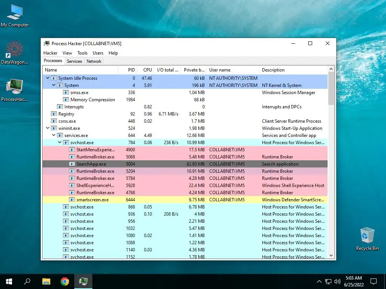The width and height of the screenshot is (386, 289).
Task: Select the SearchApp.exe row
Action: (x=185, y=164)
